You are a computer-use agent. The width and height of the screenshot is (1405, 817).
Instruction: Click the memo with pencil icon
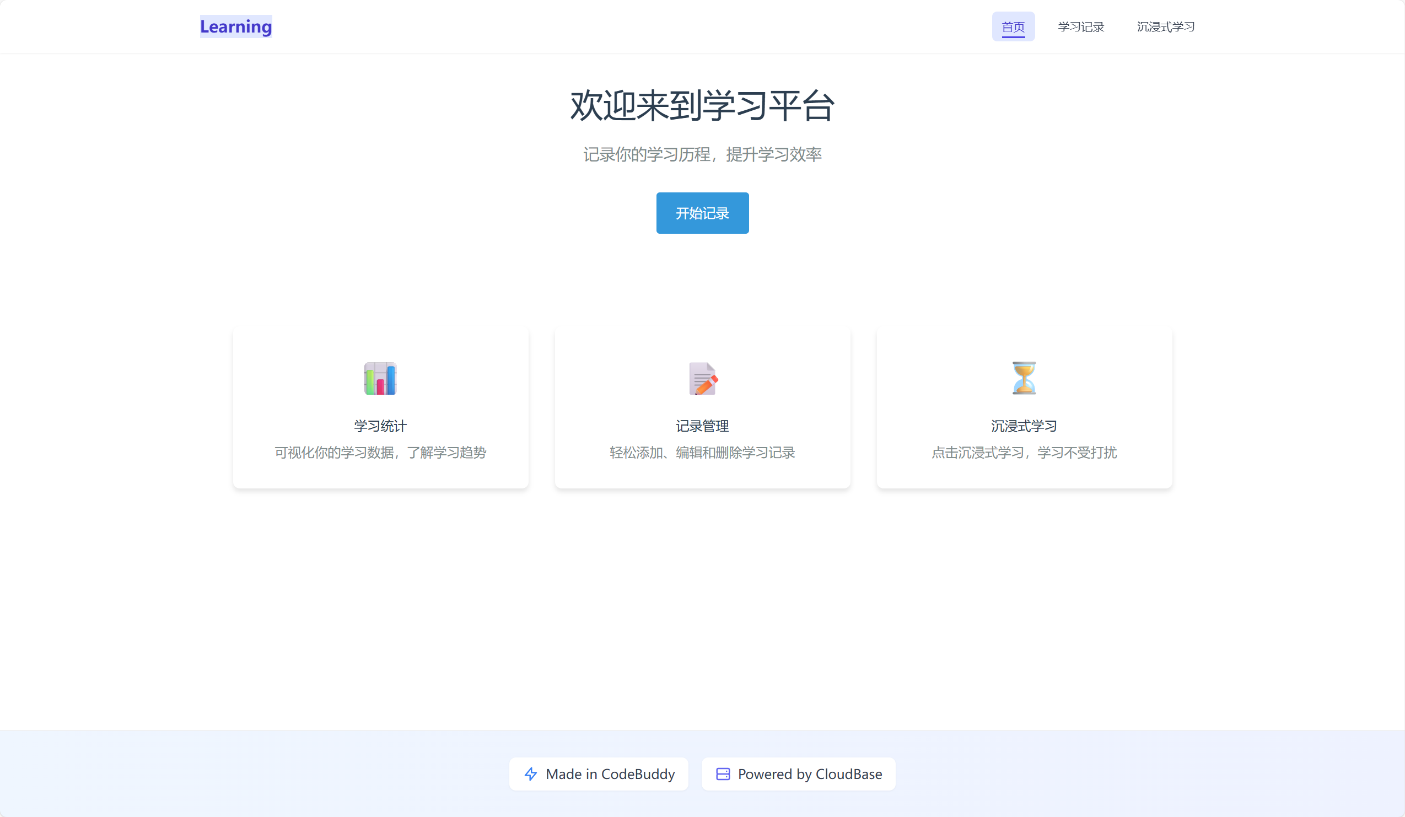coord(702,378)
